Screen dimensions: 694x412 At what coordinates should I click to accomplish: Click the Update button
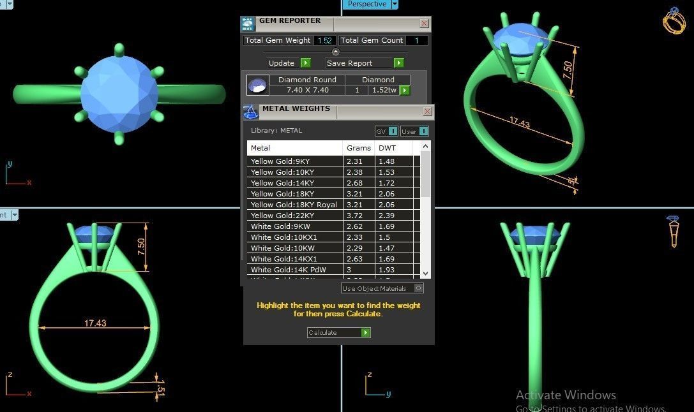pyautogui.click(x=289, y=63)
